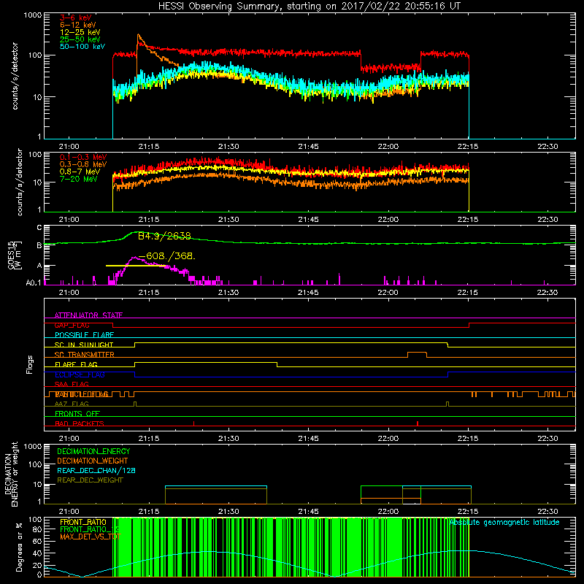Click the 21:45 tick label in Flags panel
Screen dimensions: 584x584
point(308,439)
